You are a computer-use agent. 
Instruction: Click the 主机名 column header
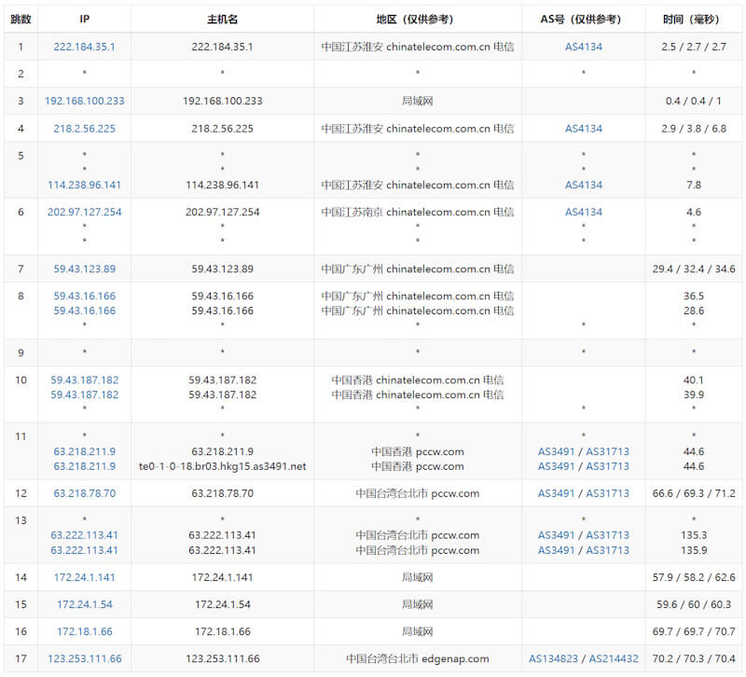[x=222, y=19]
